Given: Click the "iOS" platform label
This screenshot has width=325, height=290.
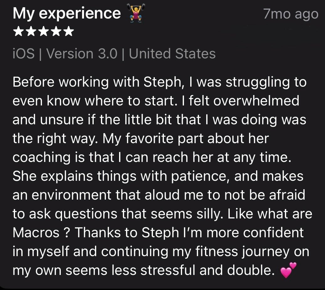Looking at the screenshot, I should tap(24, 54).
